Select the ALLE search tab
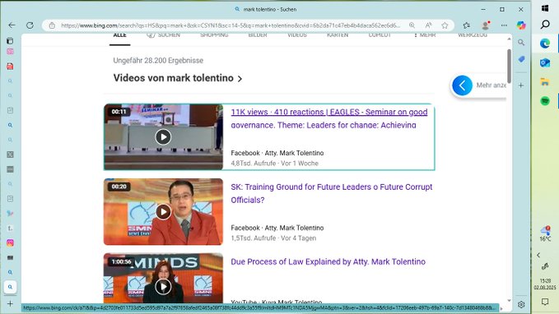Image resolution: width=559 pixels, height=314 pixels. coord(120,35)
